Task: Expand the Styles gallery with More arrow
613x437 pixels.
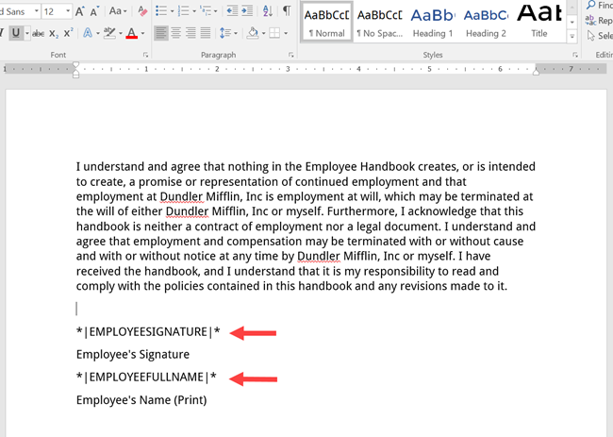Action: [573, 37]
